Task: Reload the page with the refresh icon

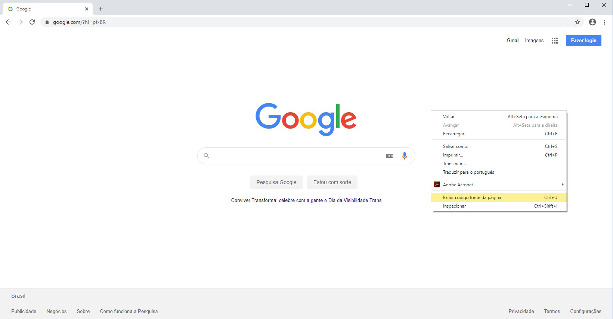Action: 32,22
